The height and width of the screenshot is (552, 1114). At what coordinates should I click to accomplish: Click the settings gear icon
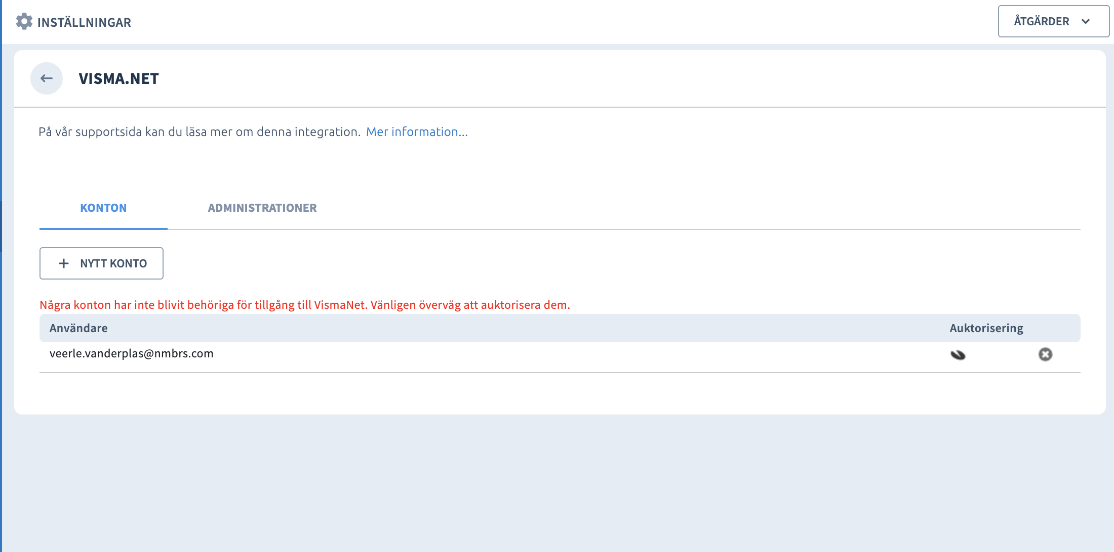[24, 22]
